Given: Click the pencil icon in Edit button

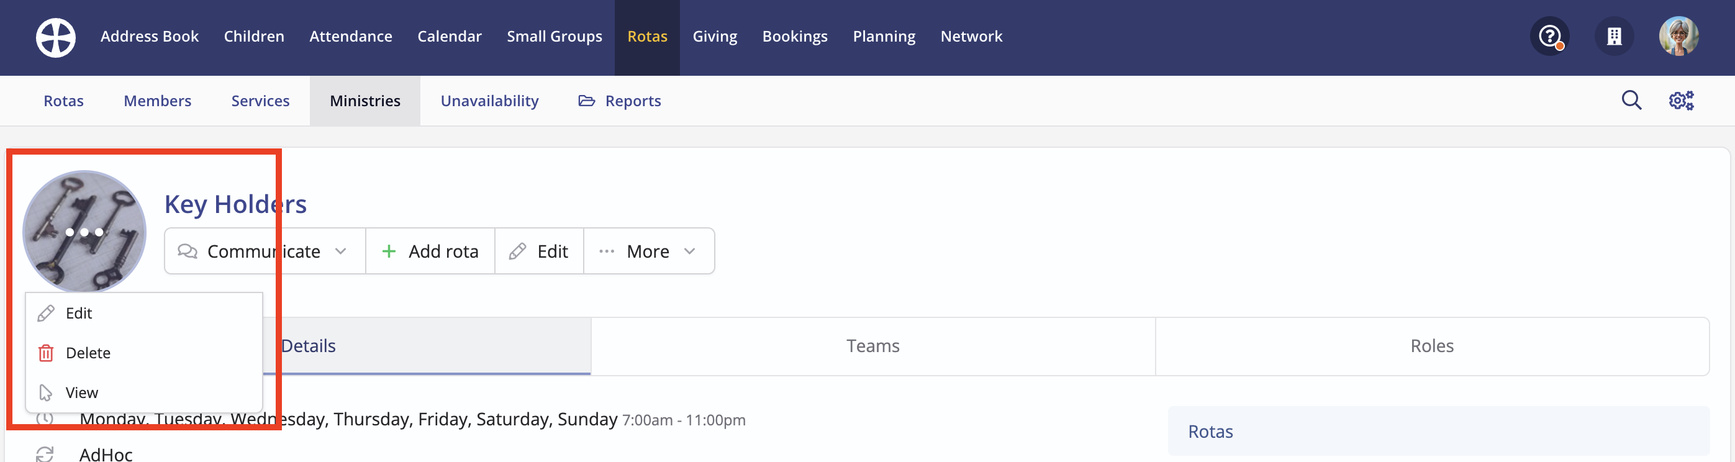Looking at the screenshot, I should 517,251.
